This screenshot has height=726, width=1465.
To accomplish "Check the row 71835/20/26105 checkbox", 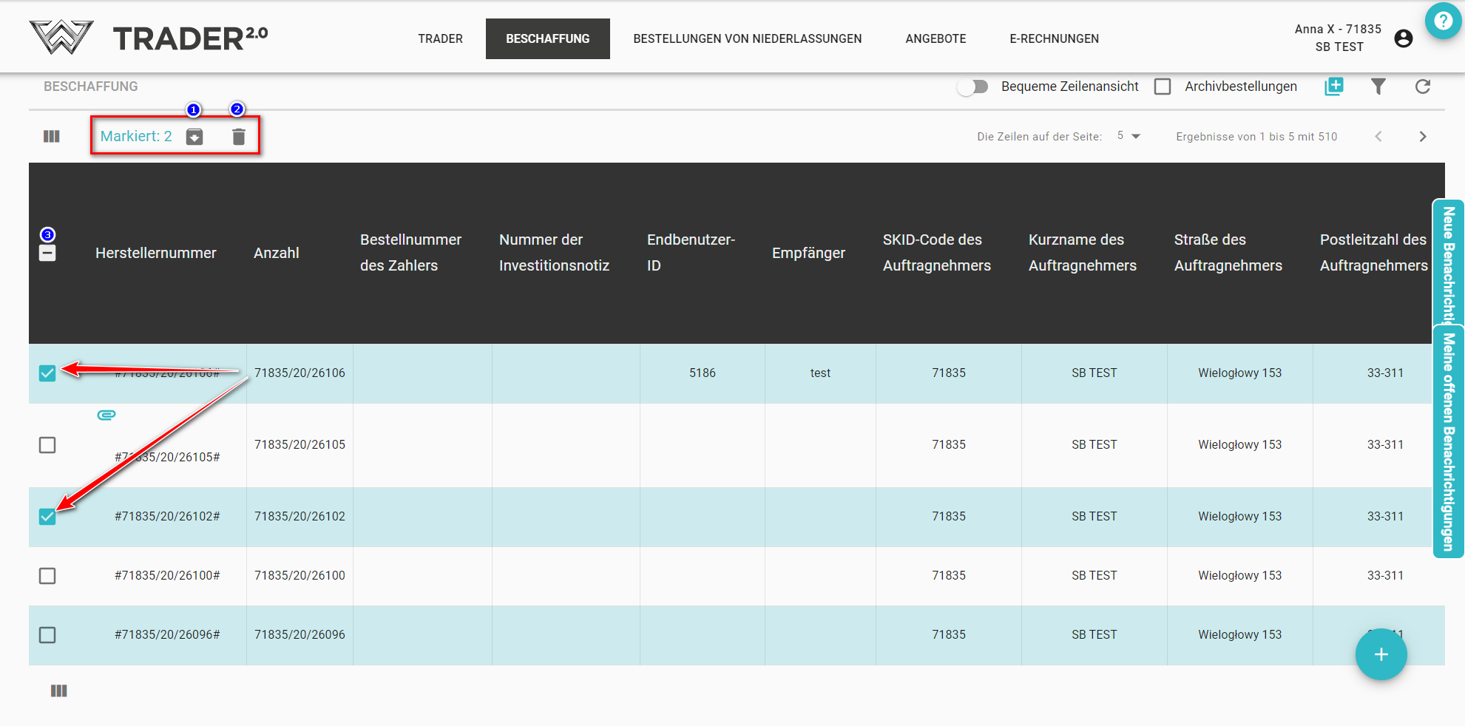I will point(47,445).
